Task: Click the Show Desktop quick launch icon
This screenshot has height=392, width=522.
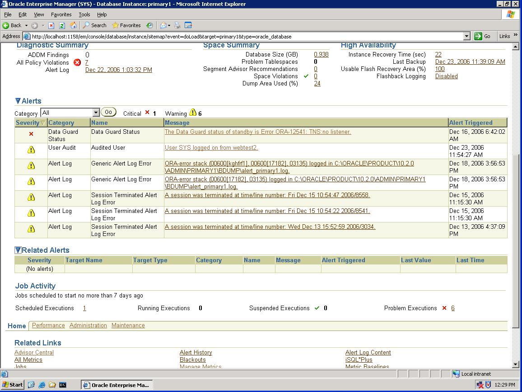Action: (31, 385)
